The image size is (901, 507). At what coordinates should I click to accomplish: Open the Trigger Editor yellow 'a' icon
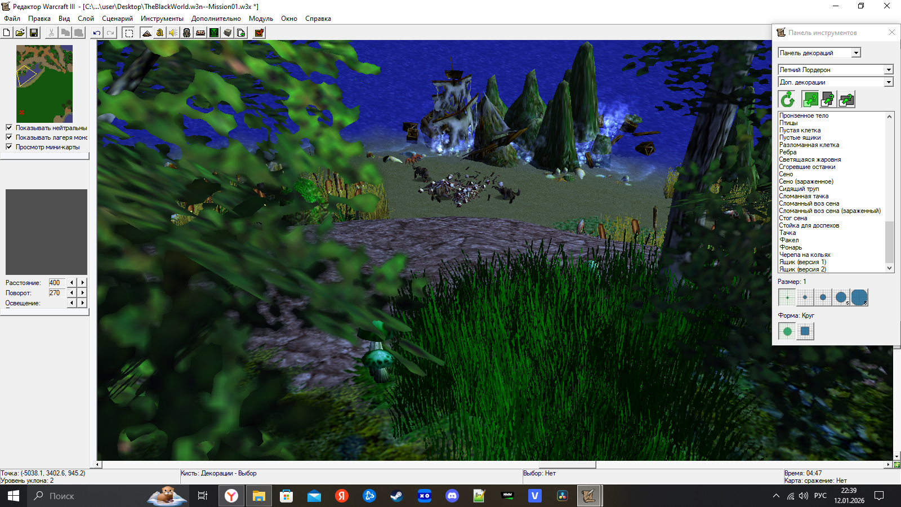(160, 33)
